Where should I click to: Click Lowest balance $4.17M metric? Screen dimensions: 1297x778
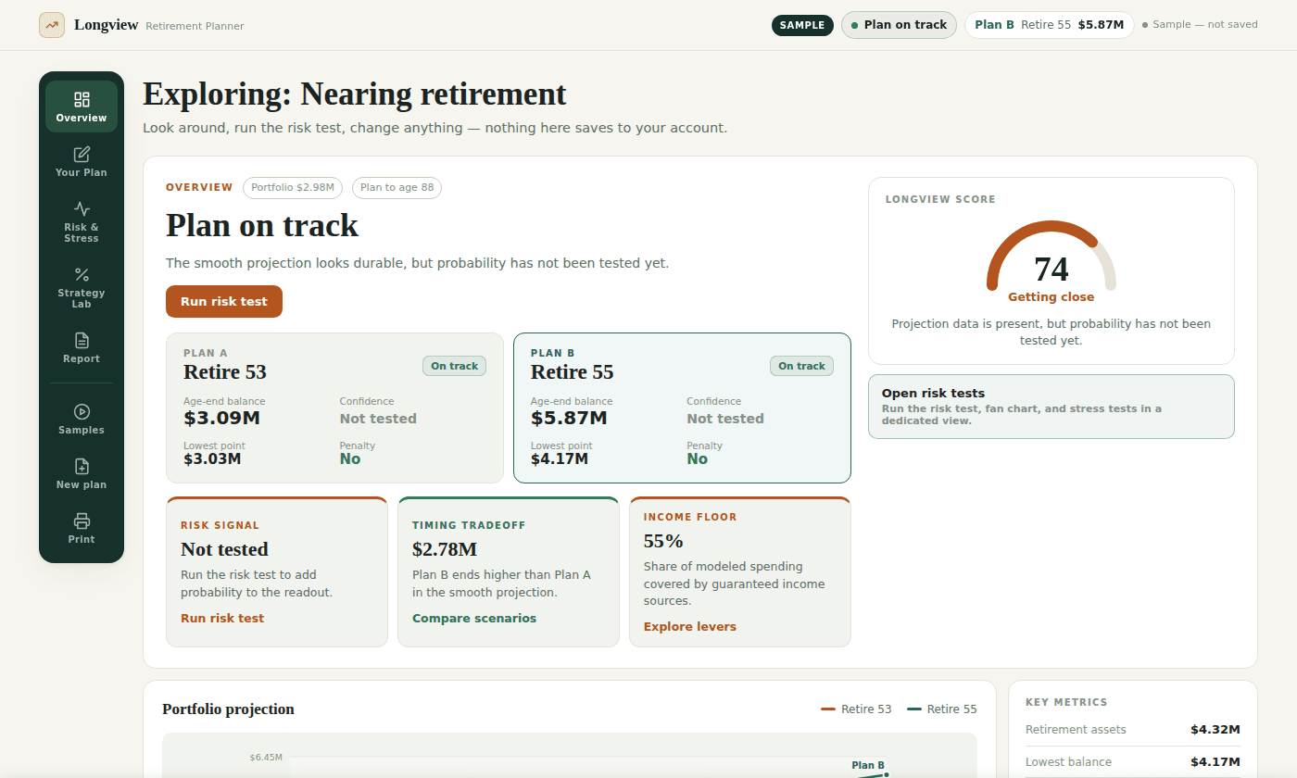(1132, 762)
